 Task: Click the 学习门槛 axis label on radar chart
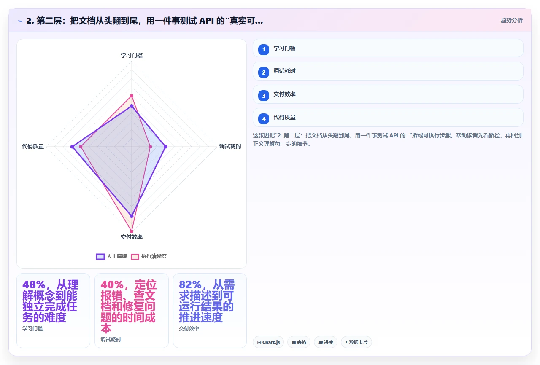132,55
